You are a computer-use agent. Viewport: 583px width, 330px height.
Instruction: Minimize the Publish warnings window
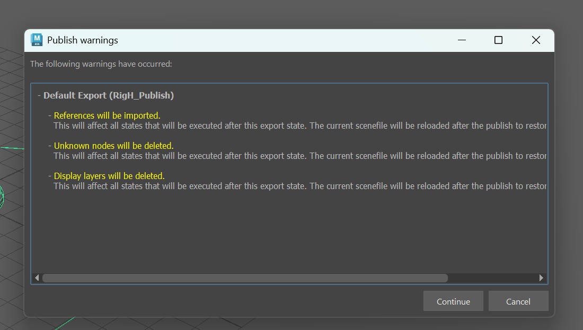(x=462, y=40)
